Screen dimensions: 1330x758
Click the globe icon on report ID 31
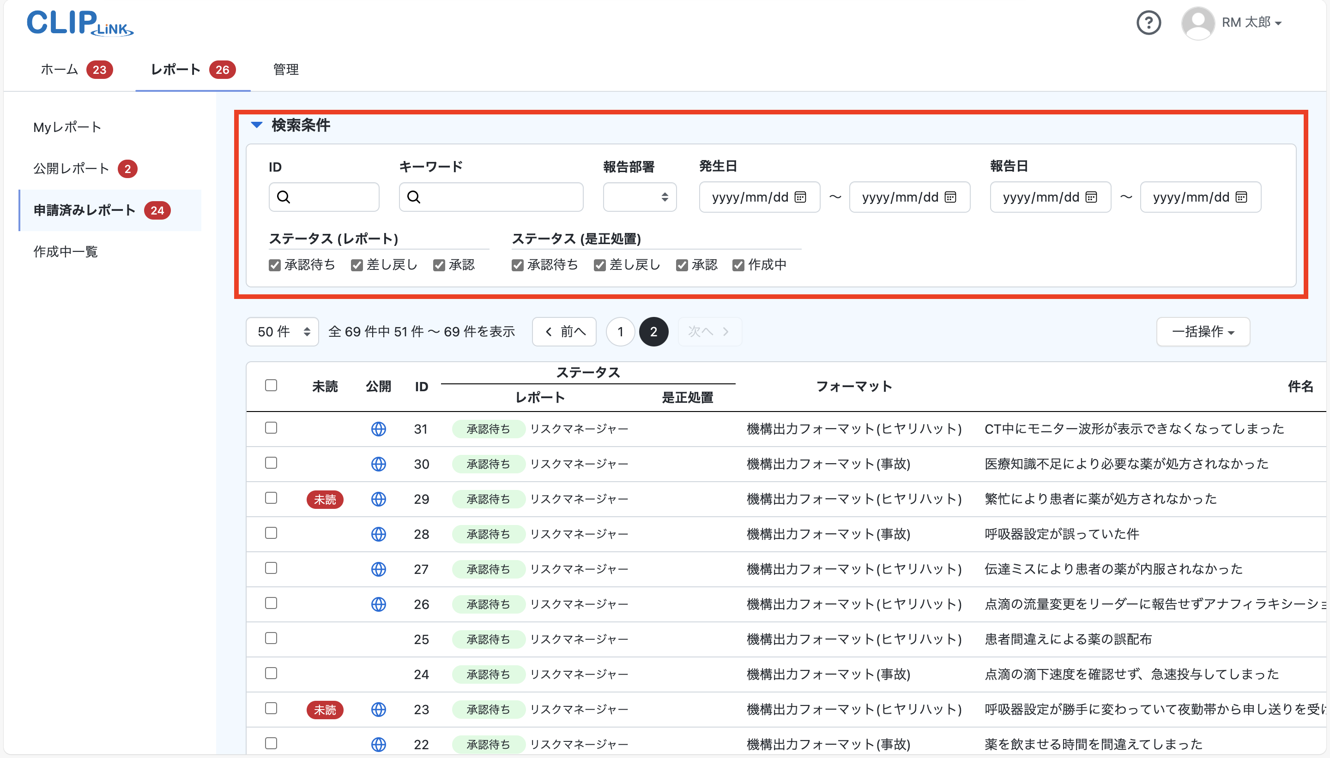379,429
